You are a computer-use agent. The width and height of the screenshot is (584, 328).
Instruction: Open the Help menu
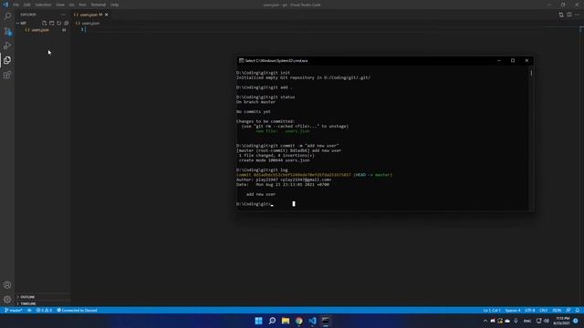tap(114, 5)
